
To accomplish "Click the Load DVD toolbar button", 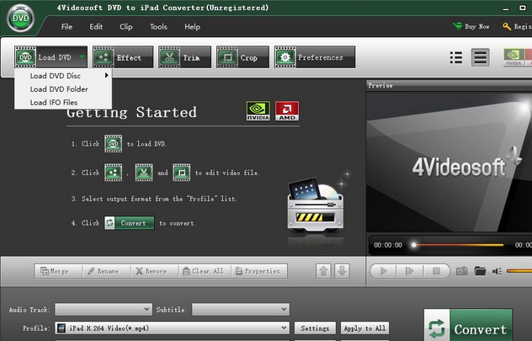I will [x=51, y=57].
